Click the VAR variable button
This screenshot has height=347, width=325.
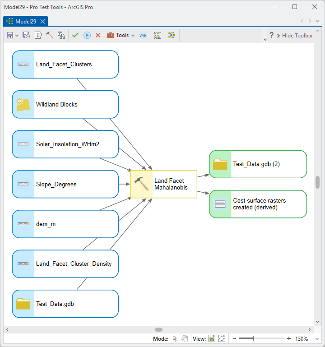point(143,35)
